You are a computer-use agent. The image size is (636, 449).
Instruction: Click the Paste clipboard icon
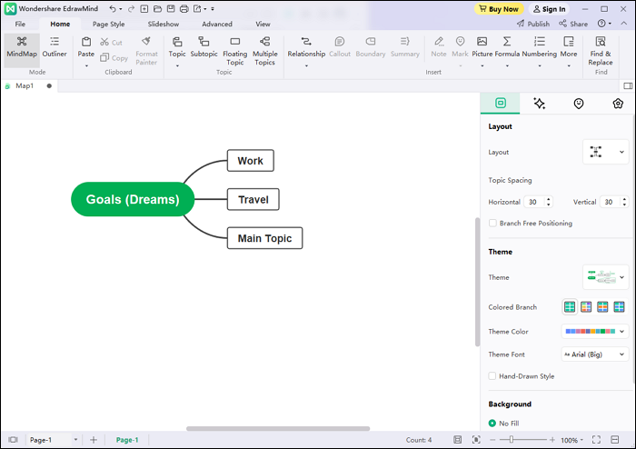(x=86, y=42)
